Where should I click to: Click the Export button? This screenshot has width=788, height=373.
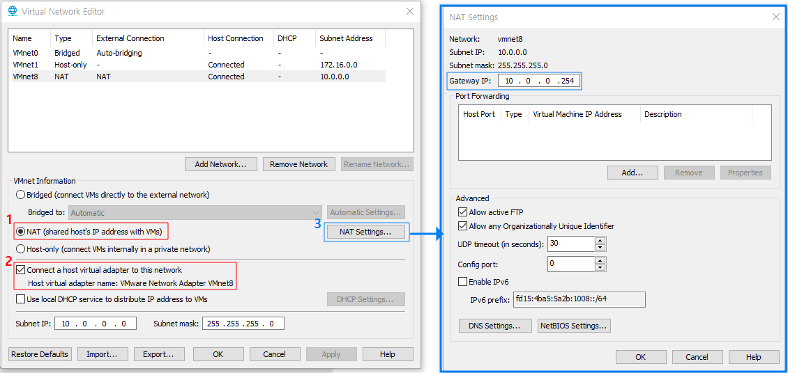(159, 354)
